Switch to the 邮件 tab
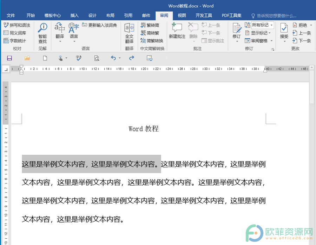This screenshot has height=245, width=316. [x=146, y=15]
